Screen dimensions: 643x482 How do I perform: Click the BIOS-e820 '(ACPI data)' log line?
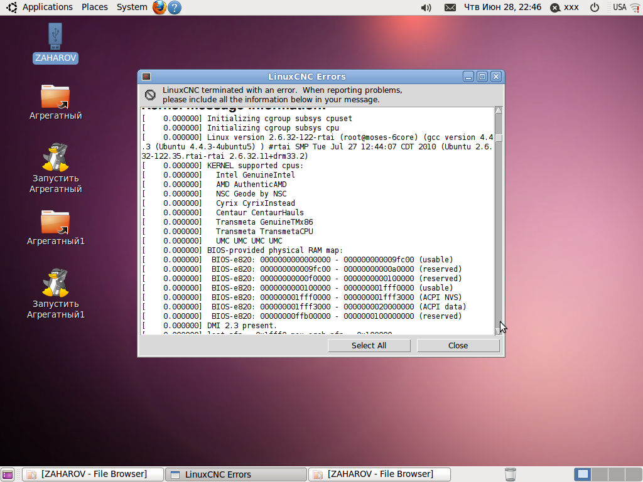[x=304, y=307]
